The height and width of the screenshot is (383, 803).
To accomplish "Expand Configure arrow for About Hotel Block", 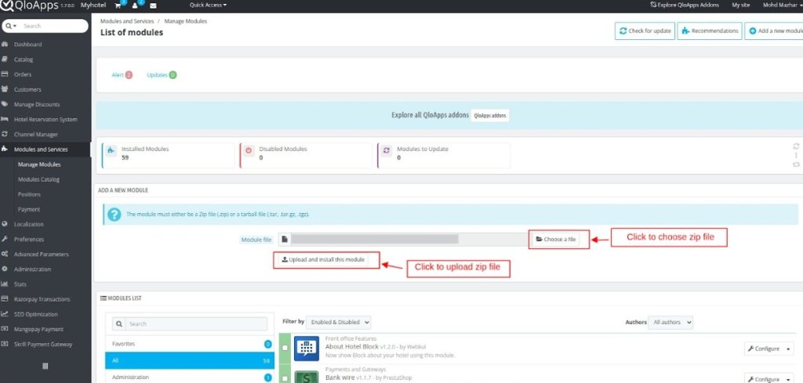I will pos(787,349).
